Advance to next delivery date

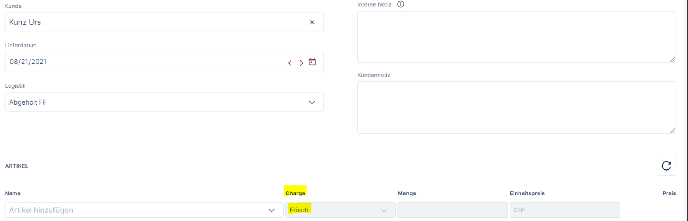pos(301,63)
